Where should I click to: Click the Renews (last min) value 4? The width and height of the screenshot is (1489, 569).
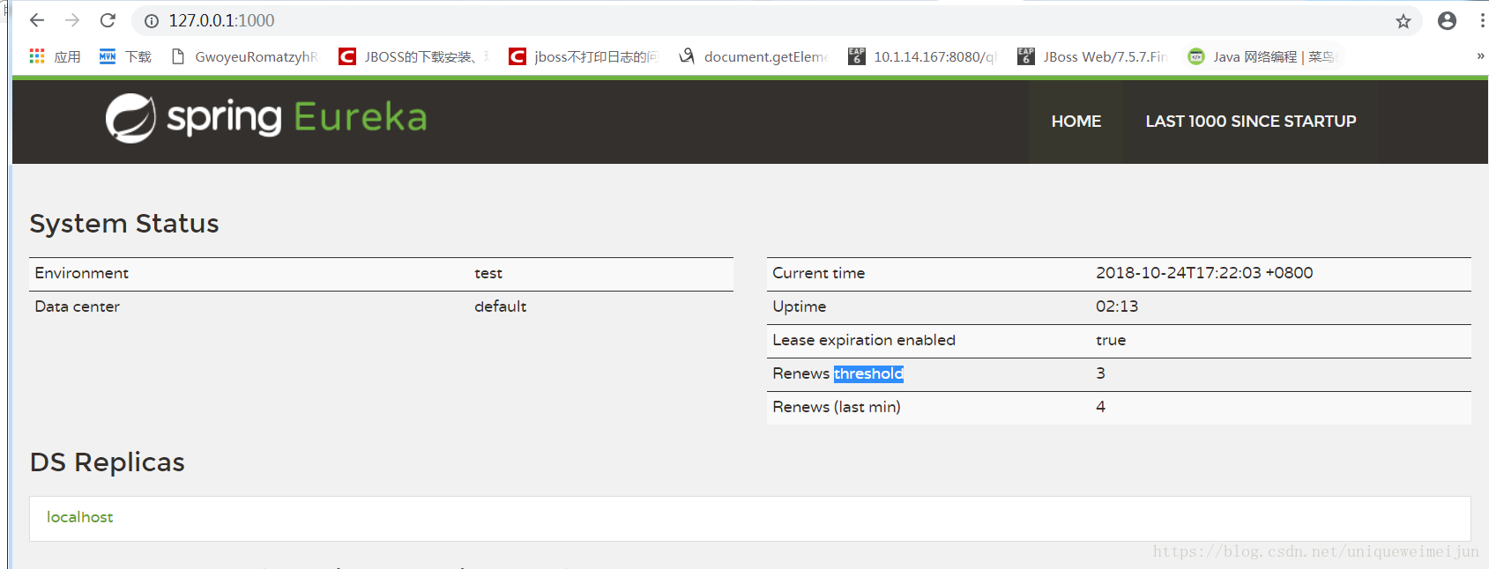pyautogui.click(x=1100, y=407)
